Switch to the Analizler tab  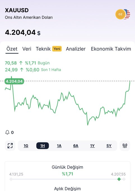pos(76,49)
